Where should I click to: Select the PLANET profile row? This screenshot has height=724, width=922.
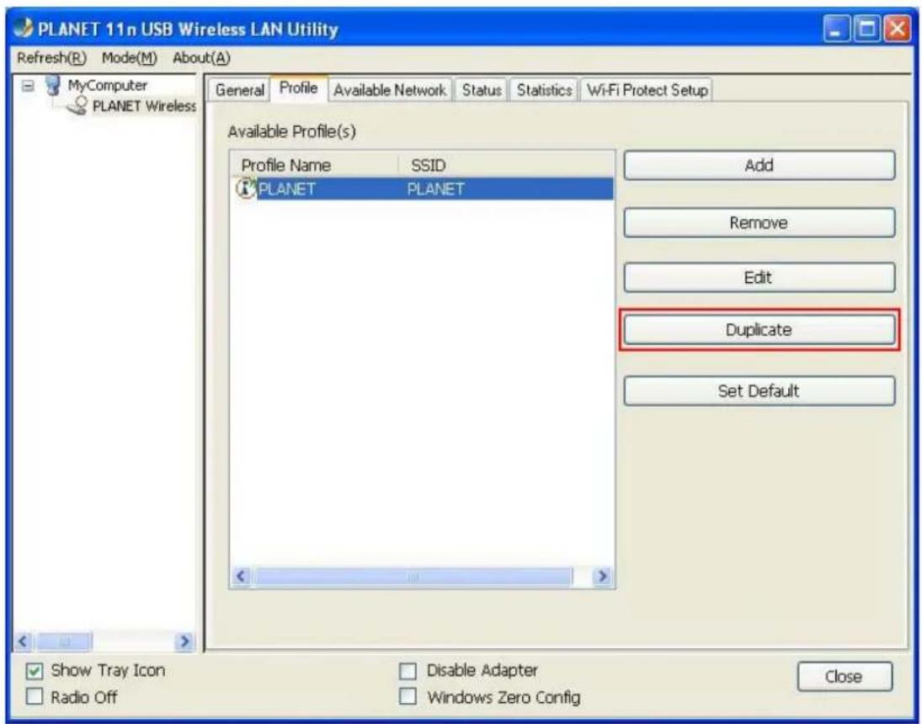[x=424, y=189]
